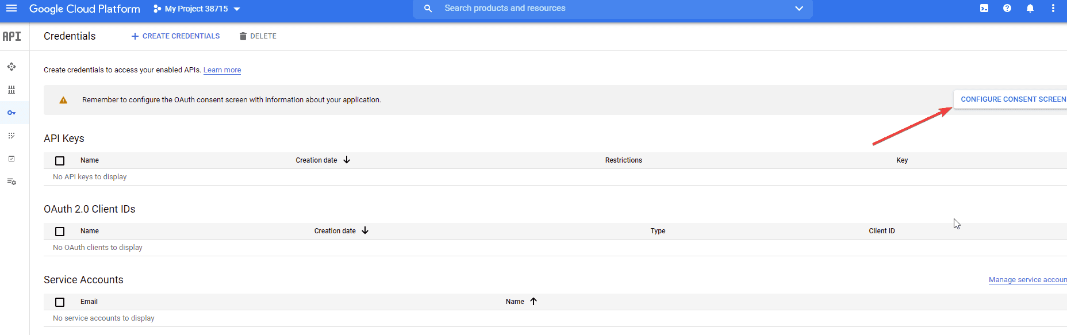Screen dimensions: 1067x335
Task: Select Credentials key icon in sidebar
Action: coord(11,113)
